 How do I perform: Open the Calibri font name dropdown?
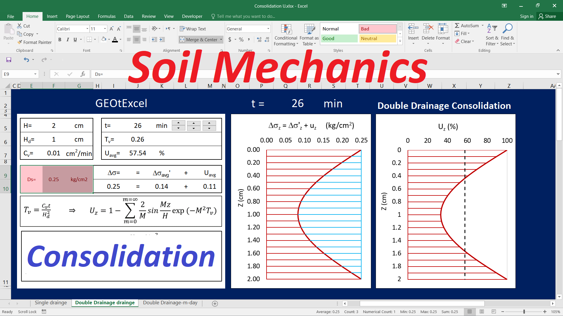87,29
